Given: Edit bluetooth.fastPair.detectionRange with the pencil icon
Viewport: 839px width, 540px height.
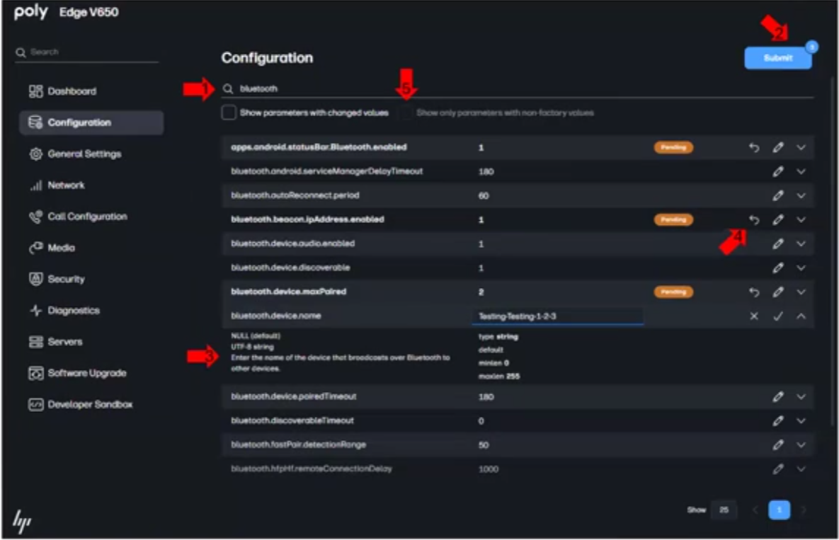Looking at the screenshot, I should click(778, 445).
